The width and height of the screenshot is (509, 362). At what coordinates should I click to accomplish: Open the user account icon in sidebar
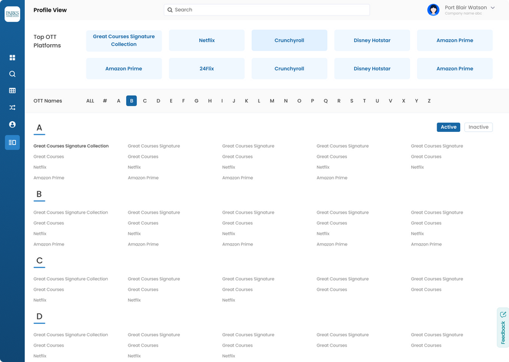click(12, 125)
